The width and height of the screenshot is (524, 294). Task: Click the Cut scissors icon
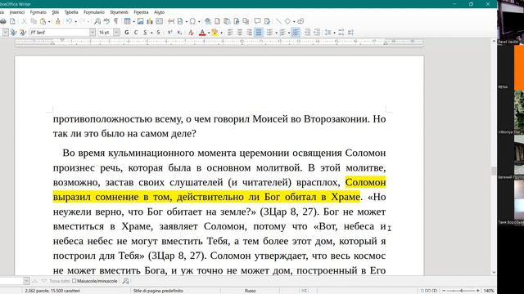click(x=24, y=21)
